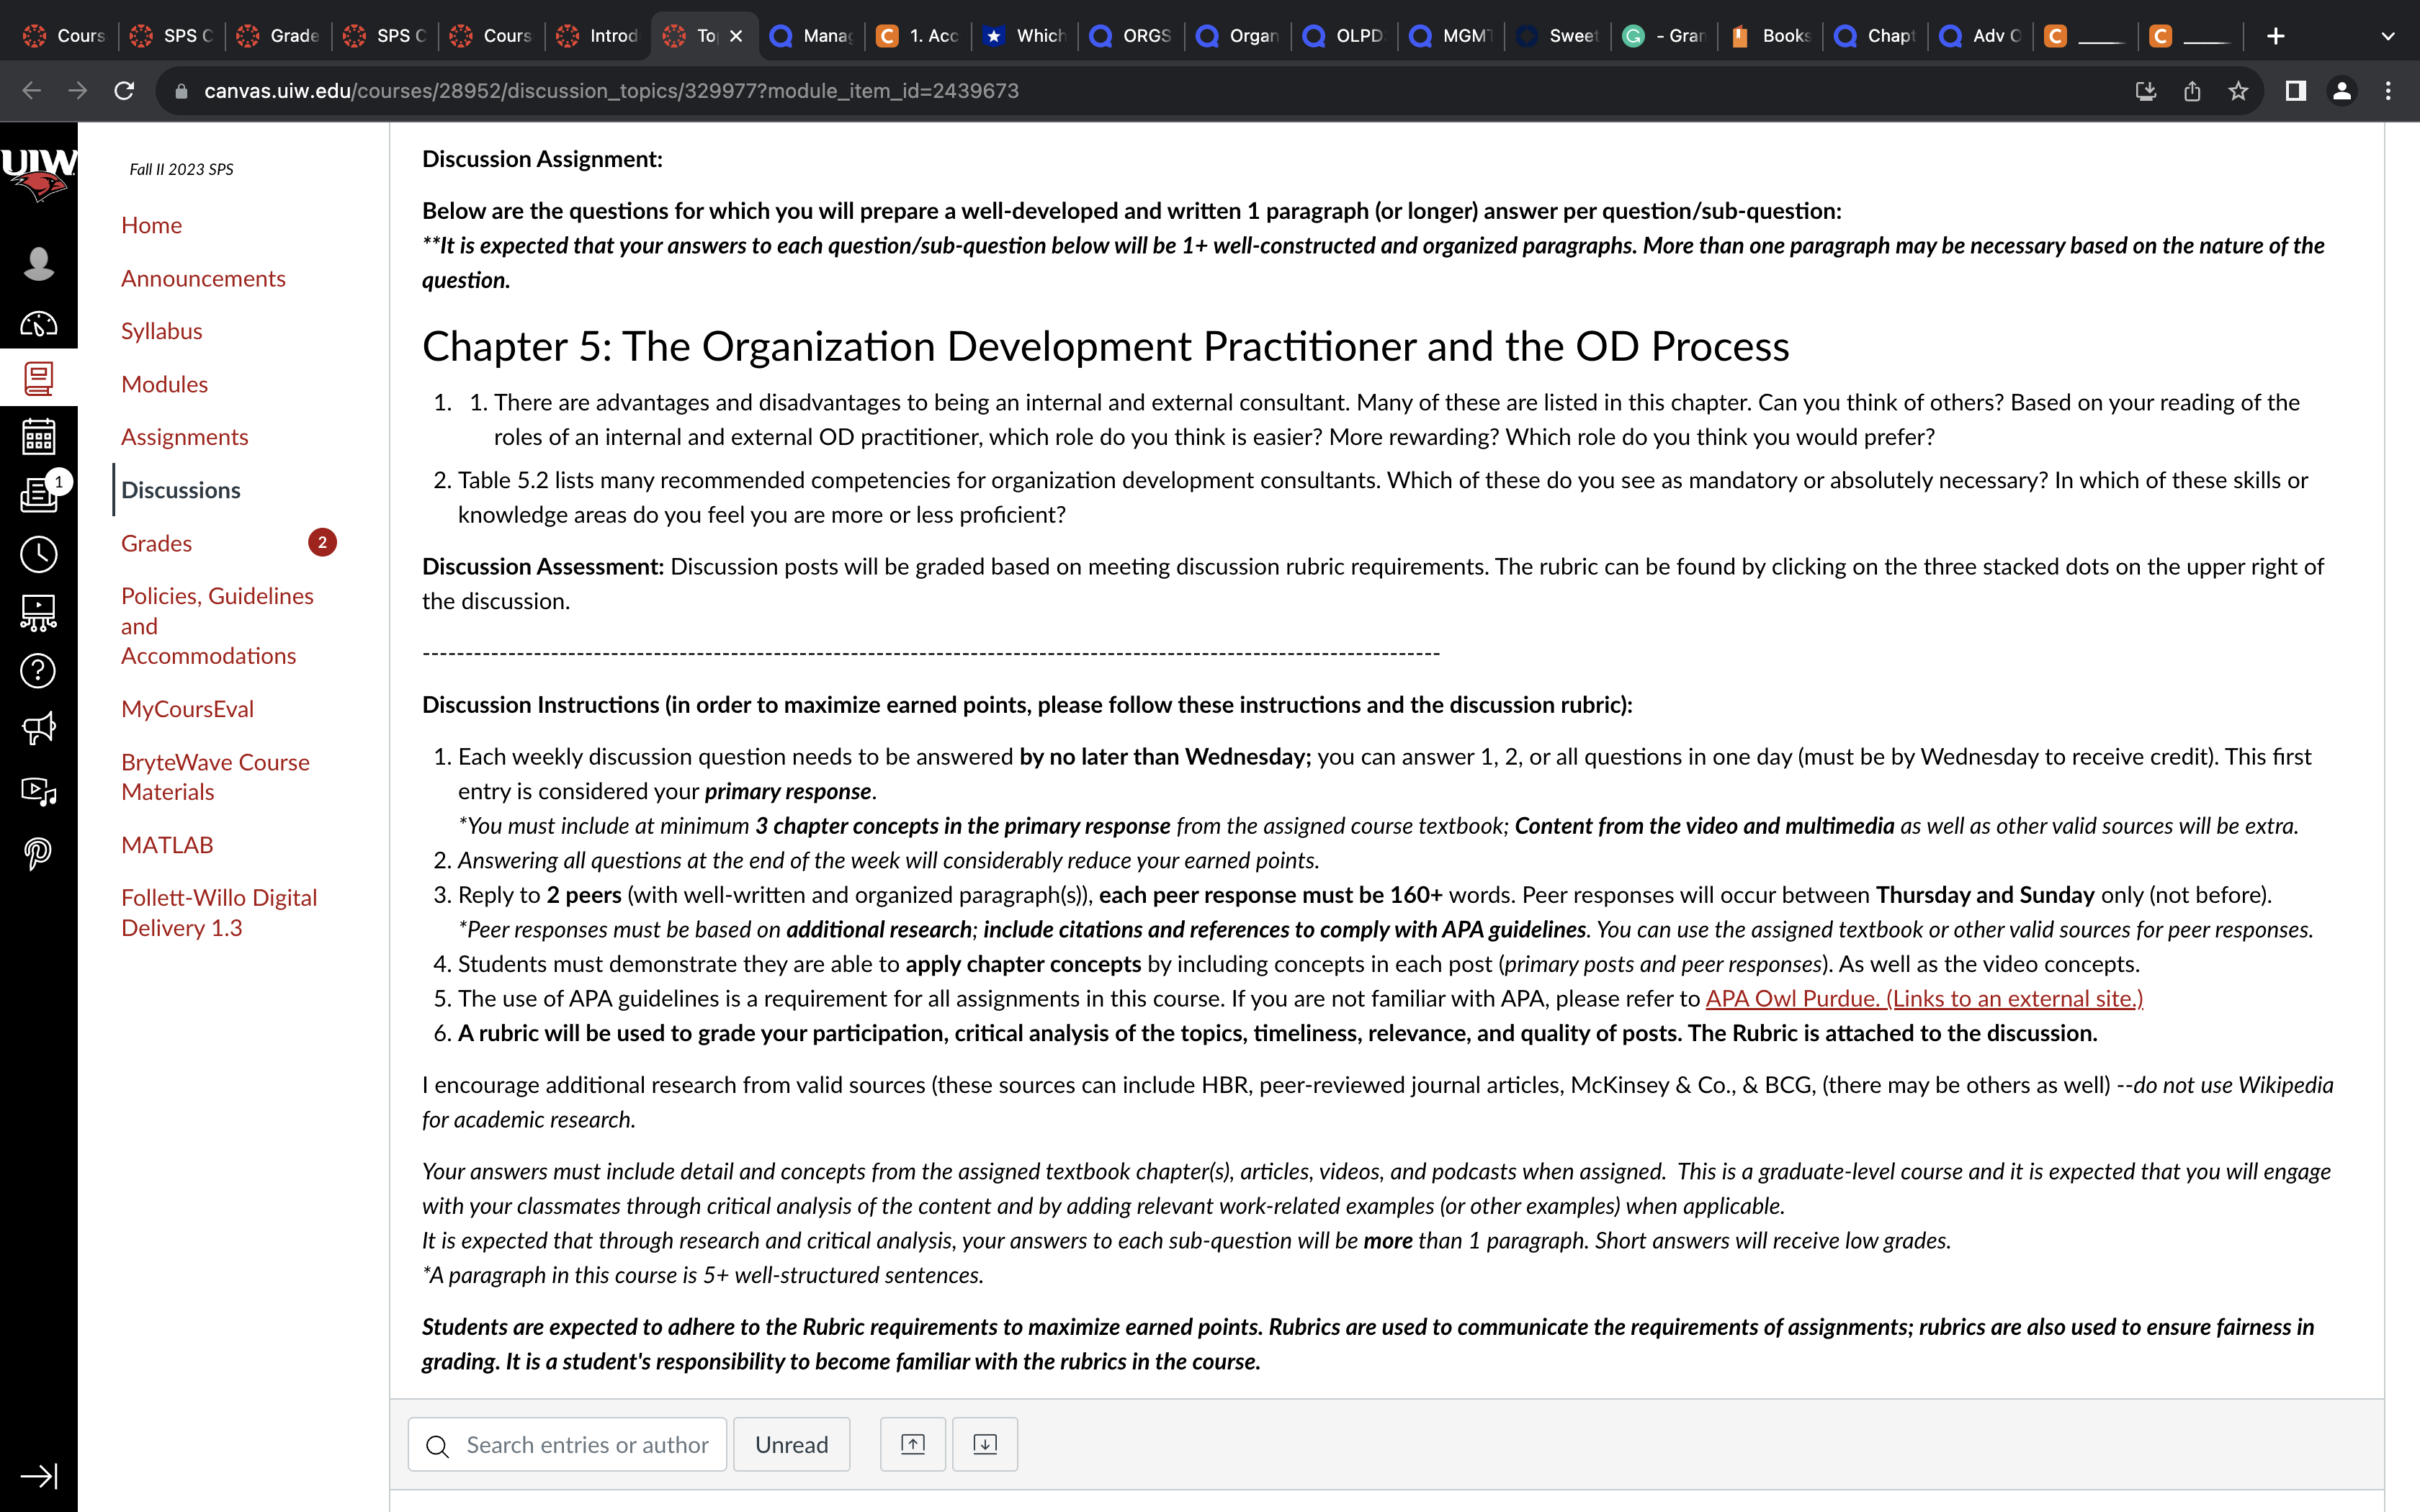This screenshot has height=1512, width=2420.
Task: Expand all replies with down-arrow button
Action: (x=984, y=1444)
